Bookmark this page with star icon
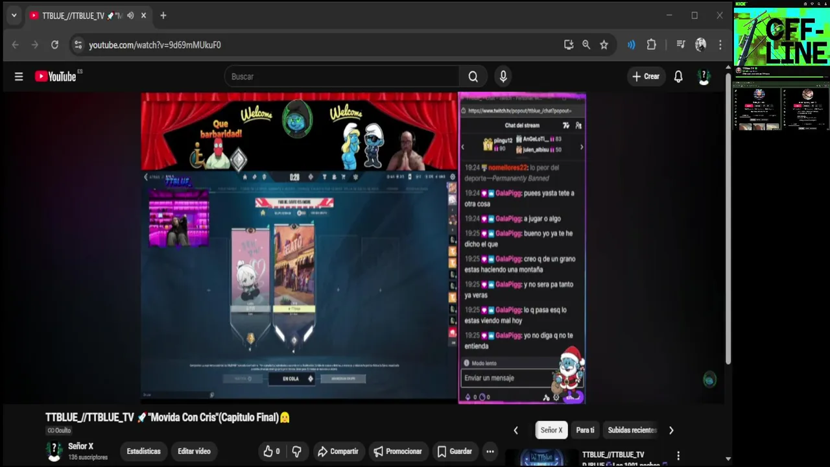 click(604, 45)
